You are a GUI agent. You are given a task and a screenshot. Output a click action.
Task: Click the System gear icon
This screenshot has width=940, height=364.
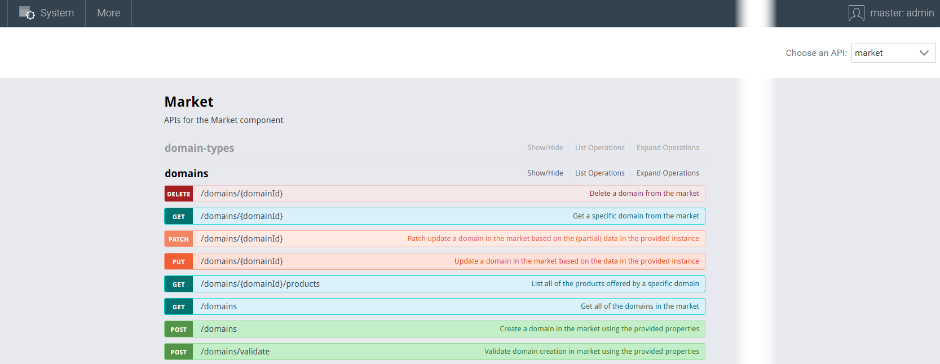point(27,13)
